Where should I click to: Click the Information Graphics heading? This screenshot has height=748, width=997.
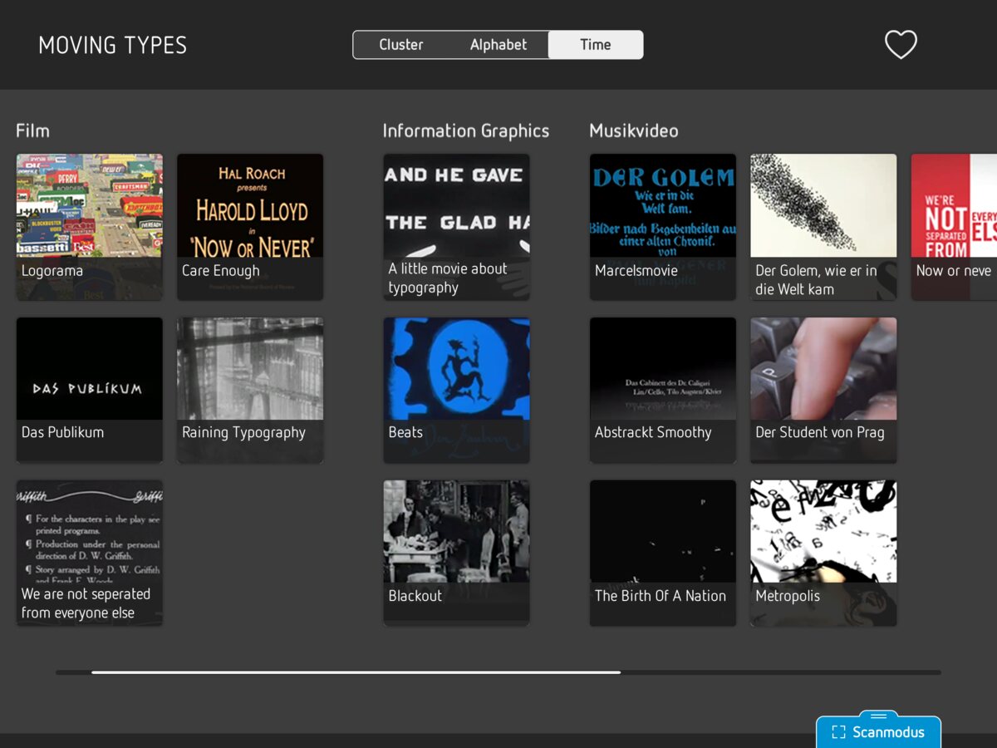point(465,130)
